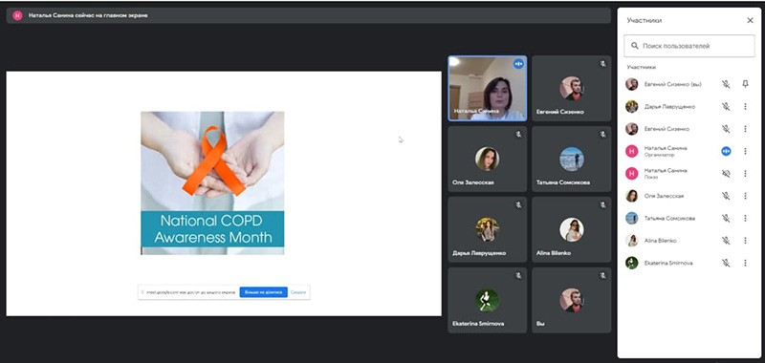Click Наталья Санина avatar in top banner

coord(17,15)
